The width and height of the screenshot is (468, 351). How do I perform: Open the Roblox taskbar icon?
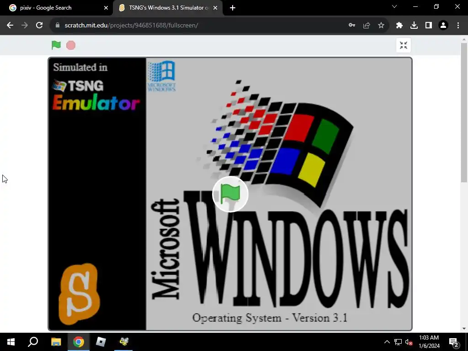coord(101,342)
